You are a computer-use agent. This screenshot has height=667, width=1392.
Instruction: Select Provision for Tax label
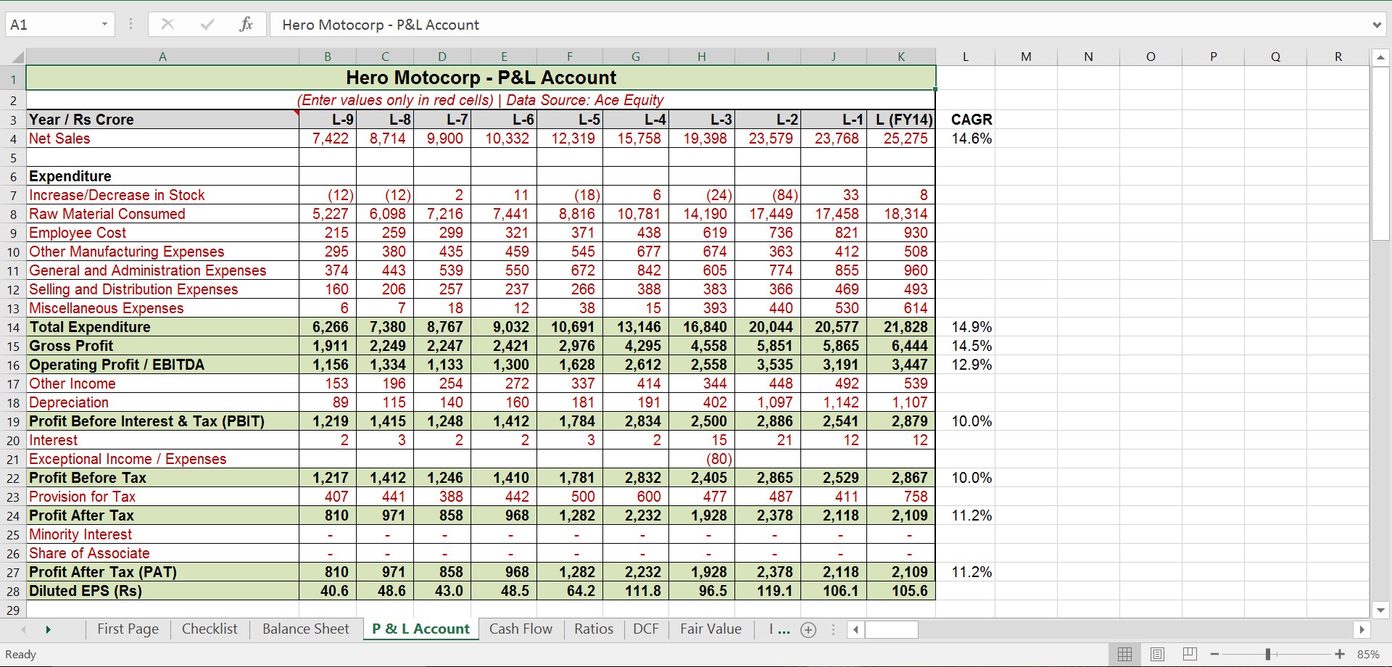[x=162, y=497]
